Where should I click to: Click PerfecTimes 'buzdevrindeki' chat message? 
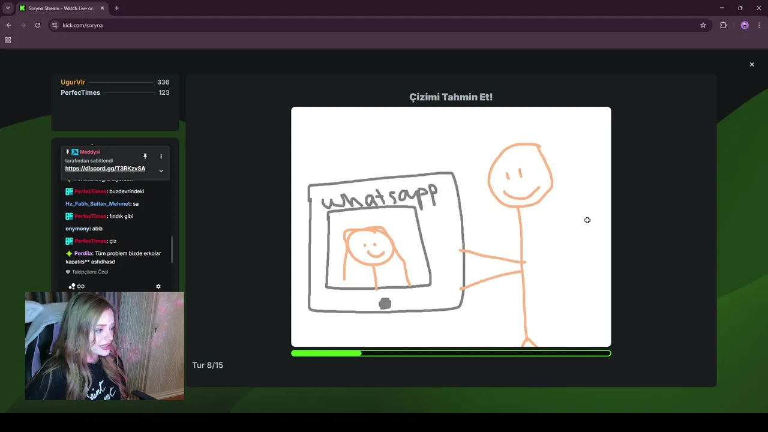pyautogui.click(x=105, y=191)
